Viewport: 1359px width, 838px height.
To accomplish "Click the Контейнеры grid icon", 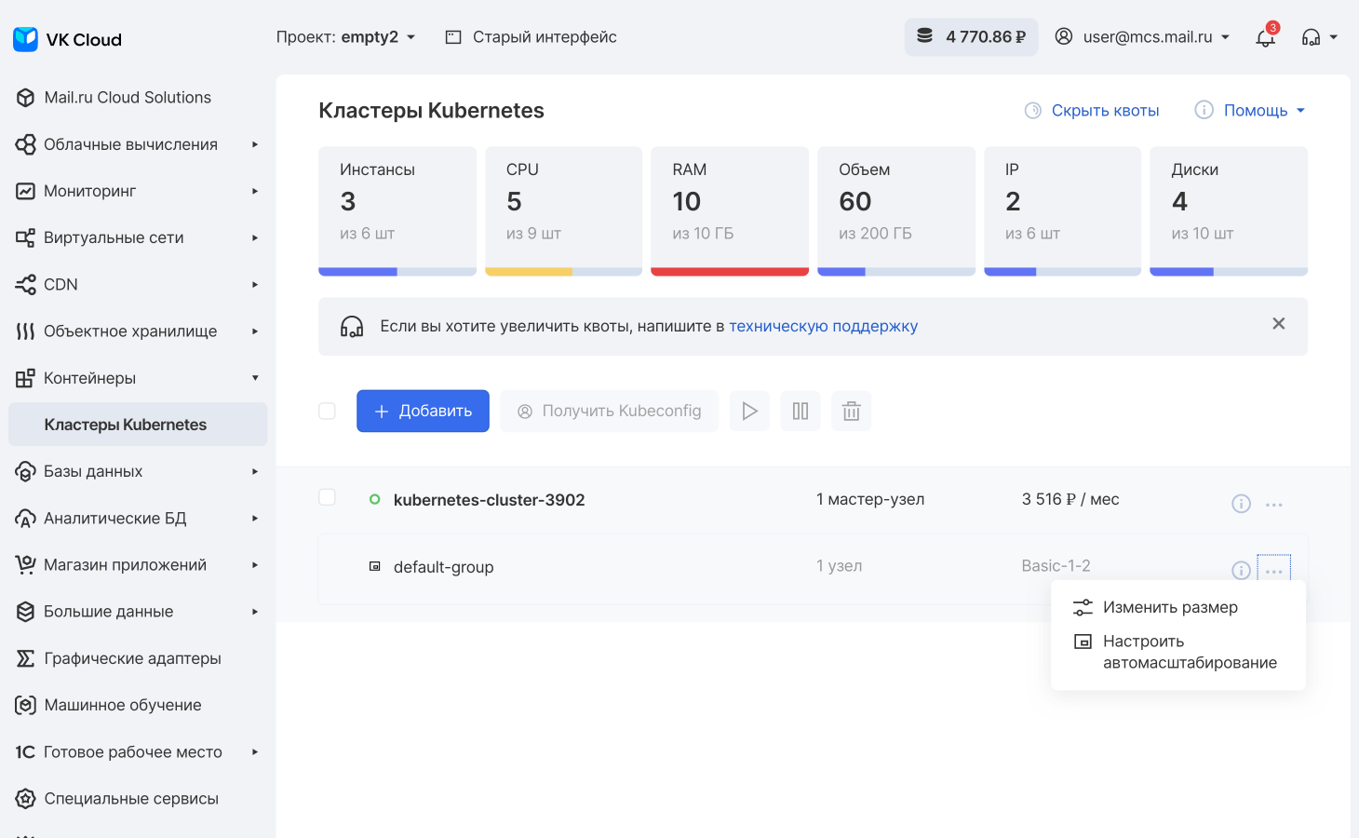I will point(26,378).
